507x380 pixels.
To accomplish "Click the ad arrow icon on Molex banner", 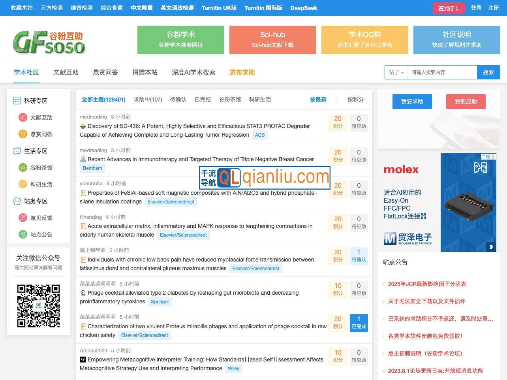I will [x=491, y=247].
